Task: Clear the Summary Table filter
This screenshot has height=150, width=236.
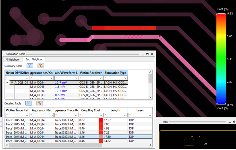Action: [40, 66]
